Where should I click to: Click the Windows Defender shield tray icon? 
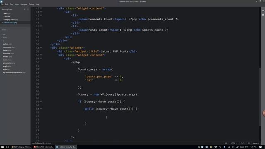215,147
